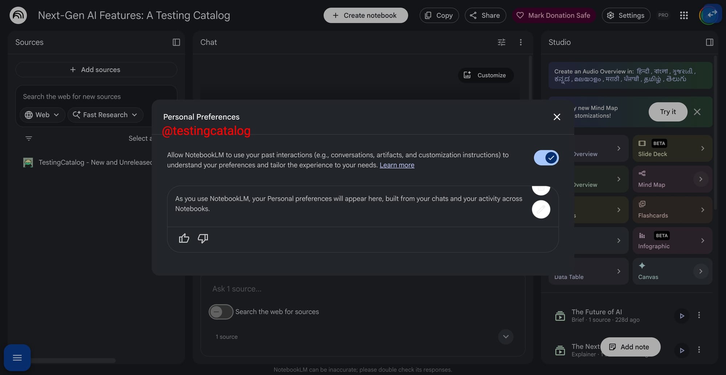Click the "1 source" count text

(x=227, y=337)
